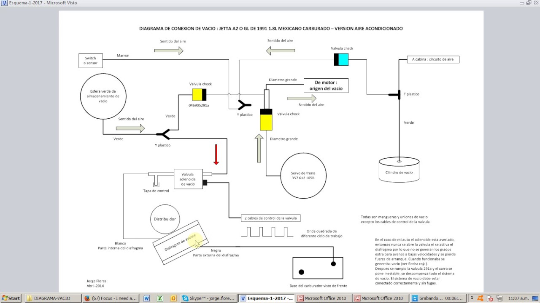Select the Distribuidor circle
This screenshot has width=540, height=303.
click(x=165, y=219)
